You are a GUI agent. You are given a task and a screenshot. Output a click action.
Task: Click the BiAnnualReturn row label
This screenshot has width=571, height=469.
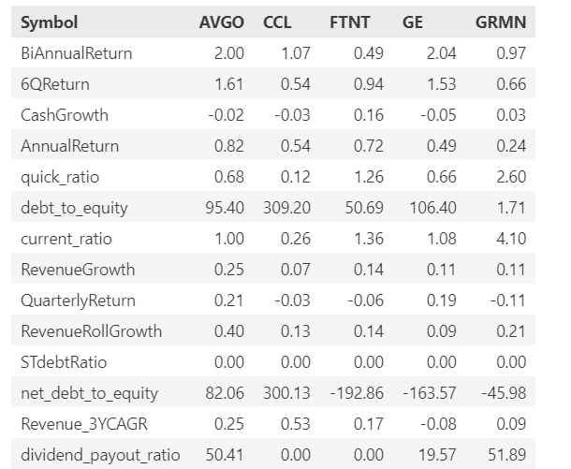(77, 53)
